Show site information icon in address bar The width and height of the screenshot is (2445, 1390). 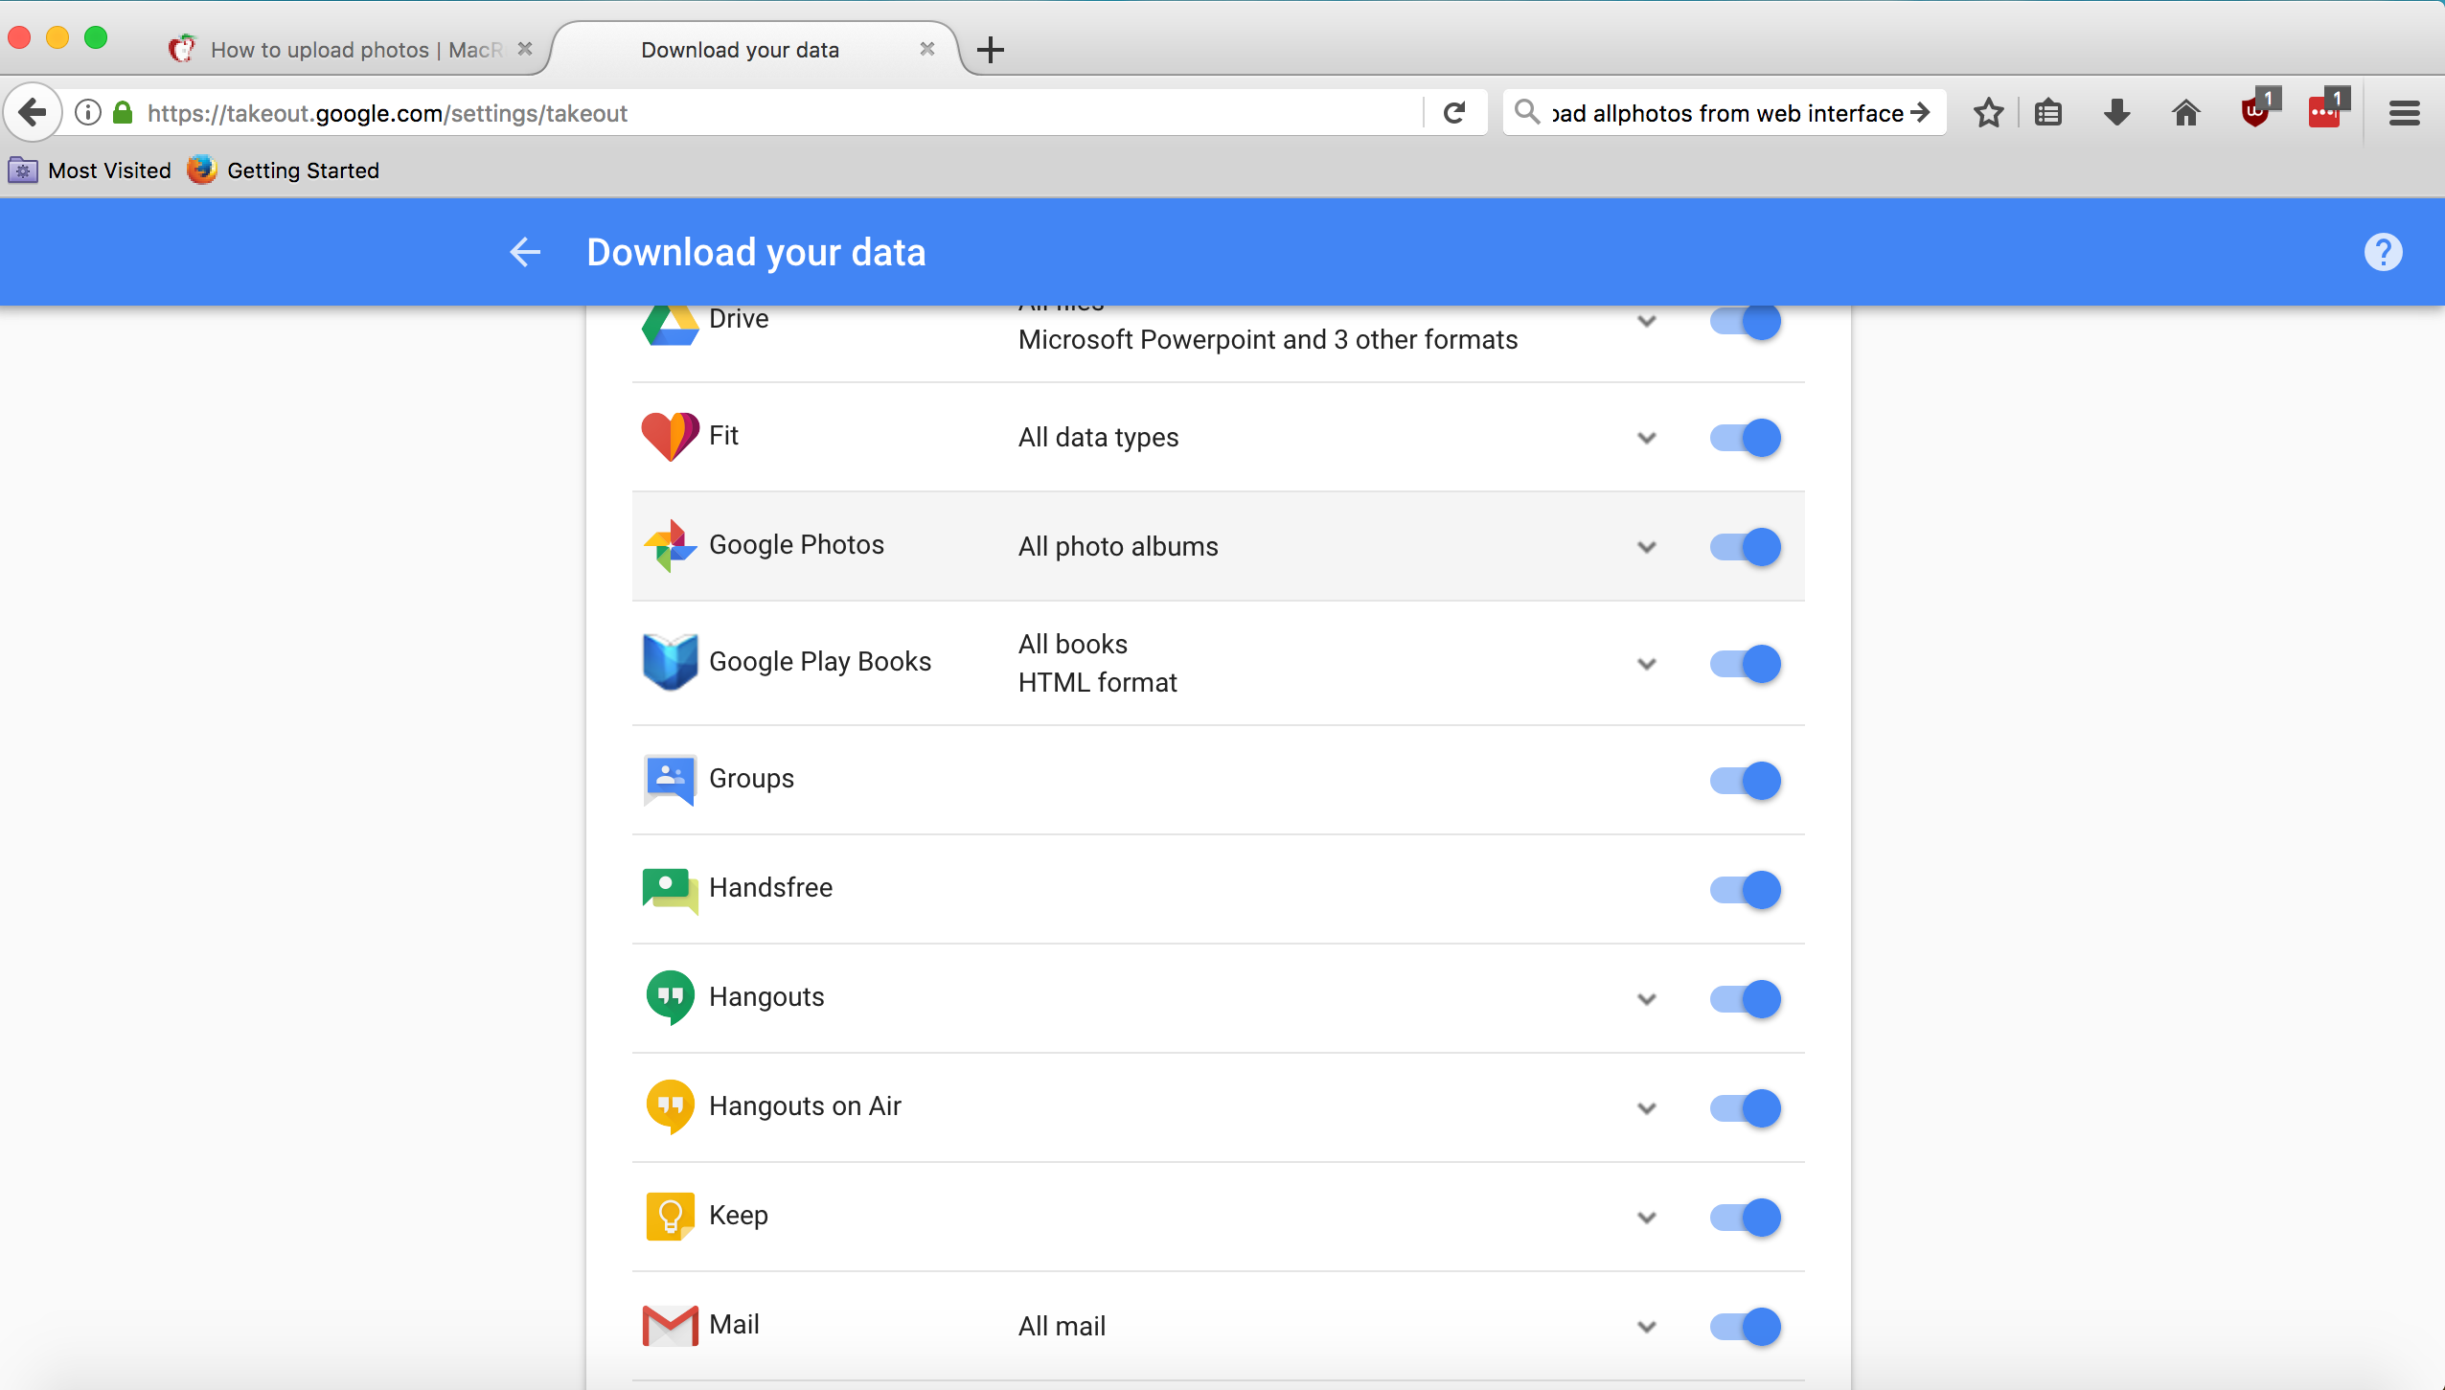88,113
